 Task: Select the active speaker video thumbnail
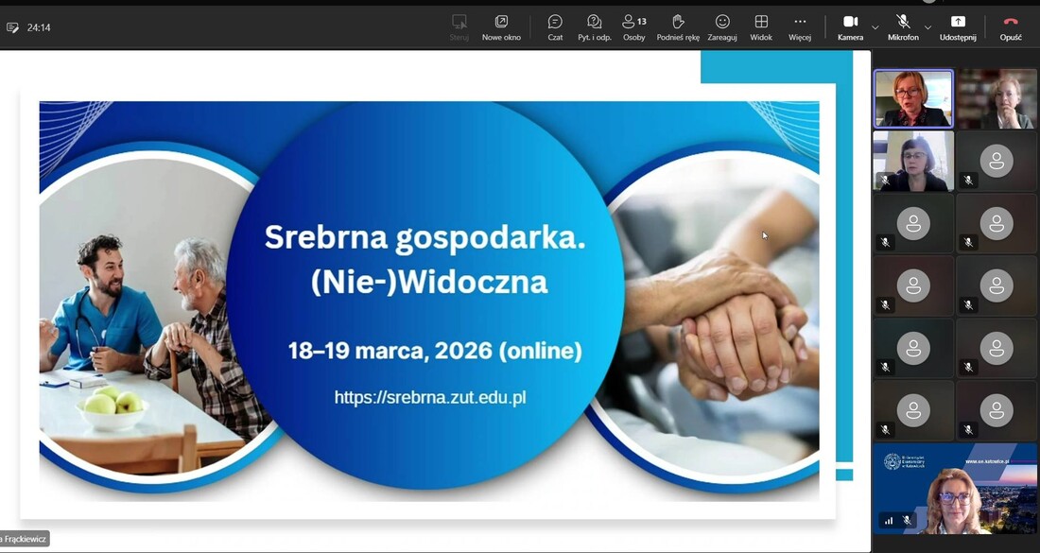pos(913,98)
